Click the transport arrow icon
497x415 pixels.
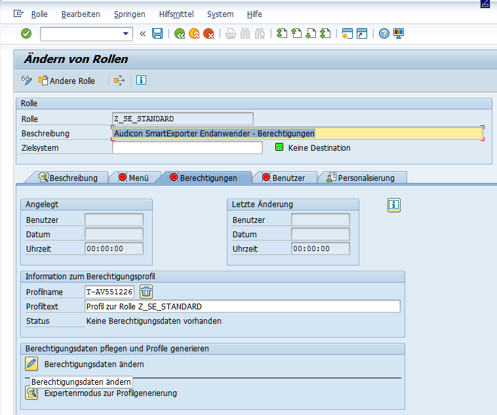pyautogui.click(x=119, y=81)
